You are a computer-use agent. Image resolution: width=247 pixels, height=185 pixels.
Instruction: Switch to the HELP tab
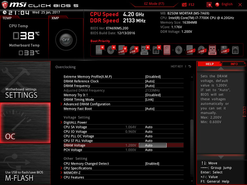click(210, 64)
